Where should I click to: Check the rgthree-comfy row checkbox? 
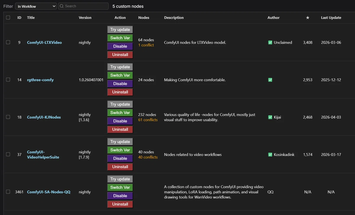pyautogui.click(x=8, y=80)
